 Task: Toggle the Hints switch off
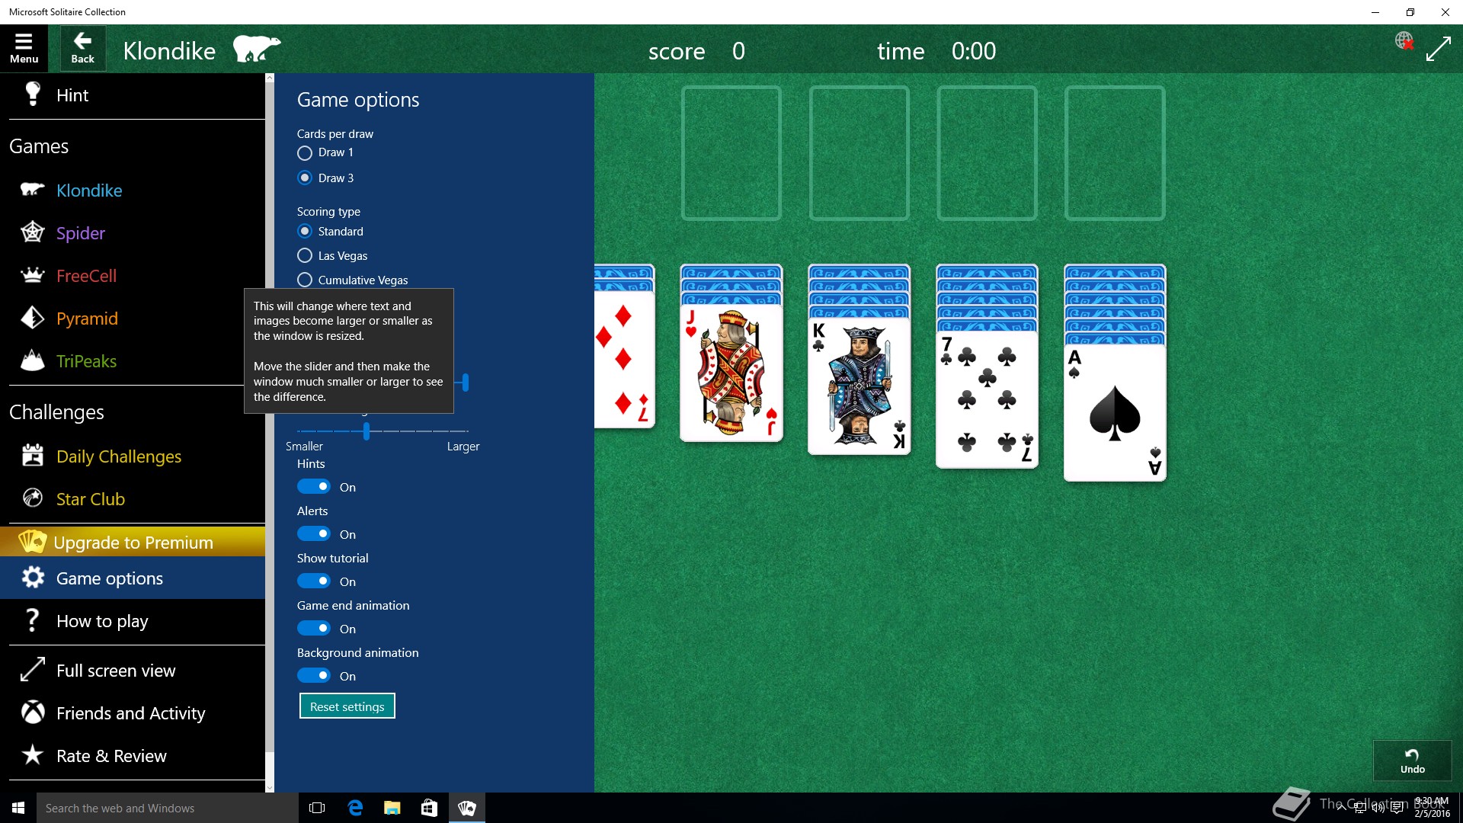pyautogui.click(x=314, y=486)
